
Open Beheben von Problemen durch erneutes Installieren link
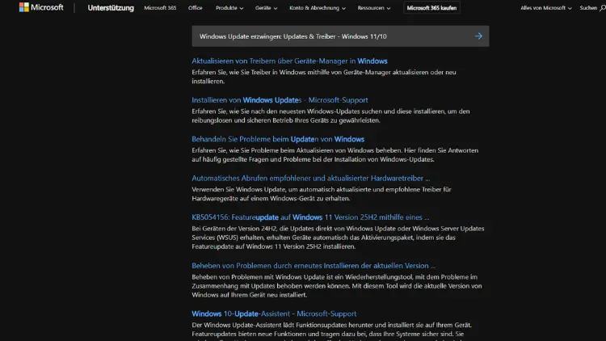click(314, 266)
